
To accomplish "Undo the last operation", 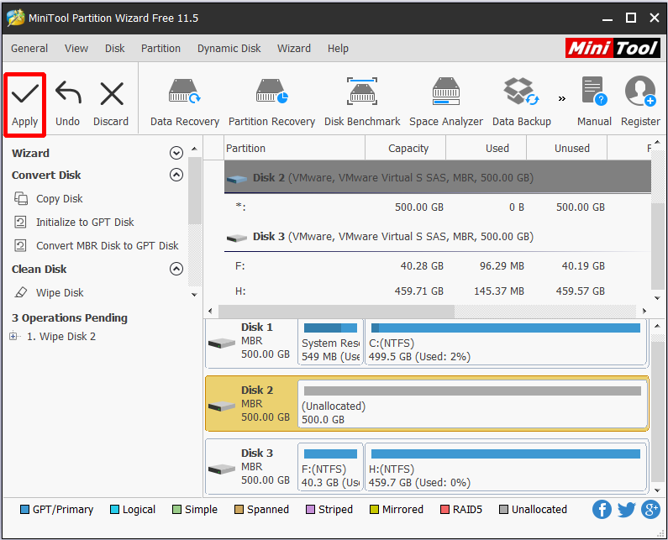I will point(68,104).
